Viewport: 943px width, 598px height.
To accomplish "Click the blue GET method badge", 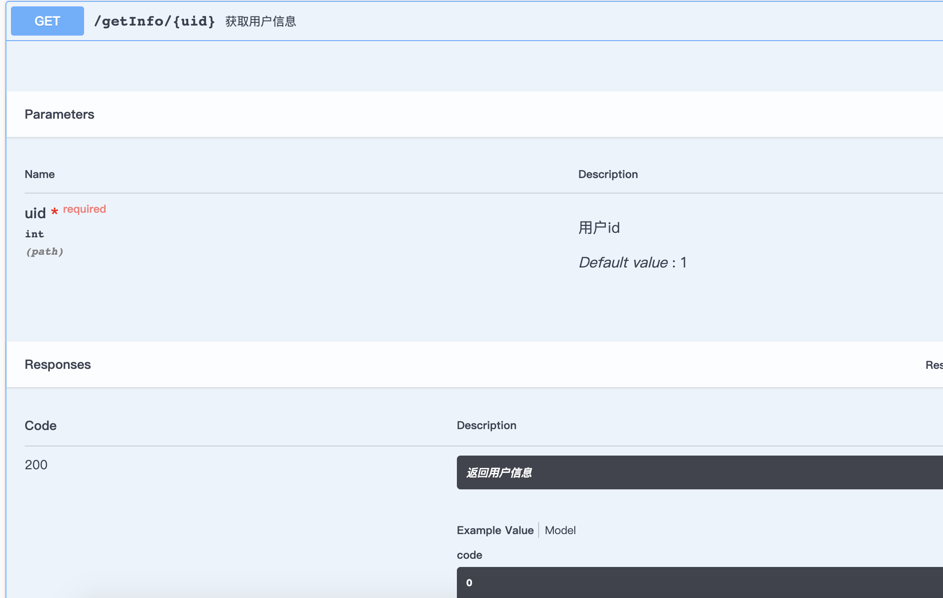I will [48, 21].
